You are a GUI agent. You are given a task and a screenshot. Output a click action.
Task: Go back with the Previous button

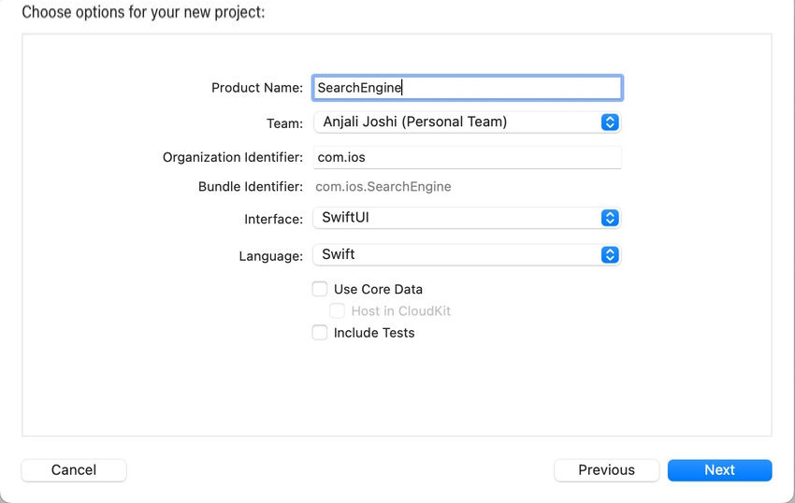click(x=606, y=470)
